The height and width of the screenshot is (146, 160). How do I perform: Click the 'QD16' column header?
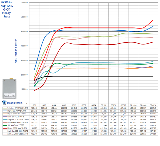[x=74, y=105]
